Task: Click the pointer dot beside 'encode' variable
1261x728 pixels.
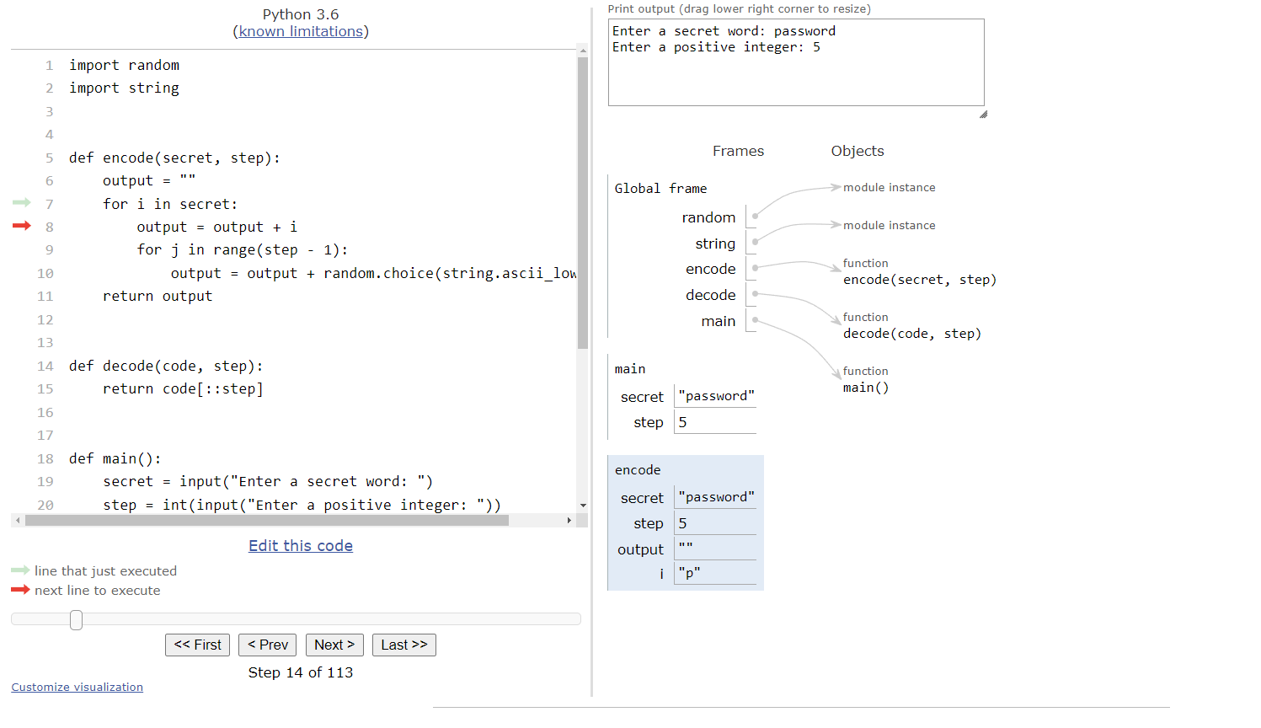Action: (x=755, y=267)
